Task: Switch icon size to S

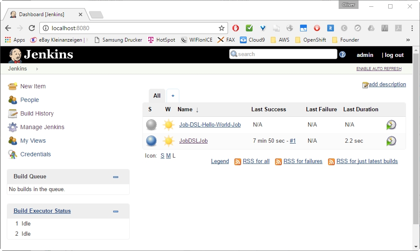Action: [x=162, y=156]
